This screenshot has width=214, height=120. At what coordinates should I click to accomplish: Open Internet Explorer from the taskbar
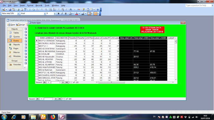pos(14,117)
